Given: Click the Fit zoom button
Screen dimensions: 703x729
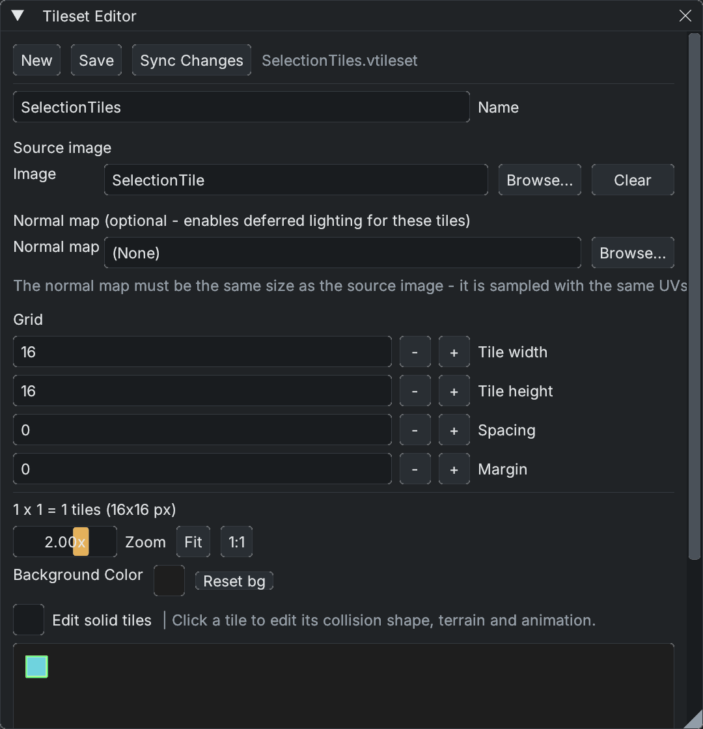Looking at the screenshot, I should (x=193, y=542).
